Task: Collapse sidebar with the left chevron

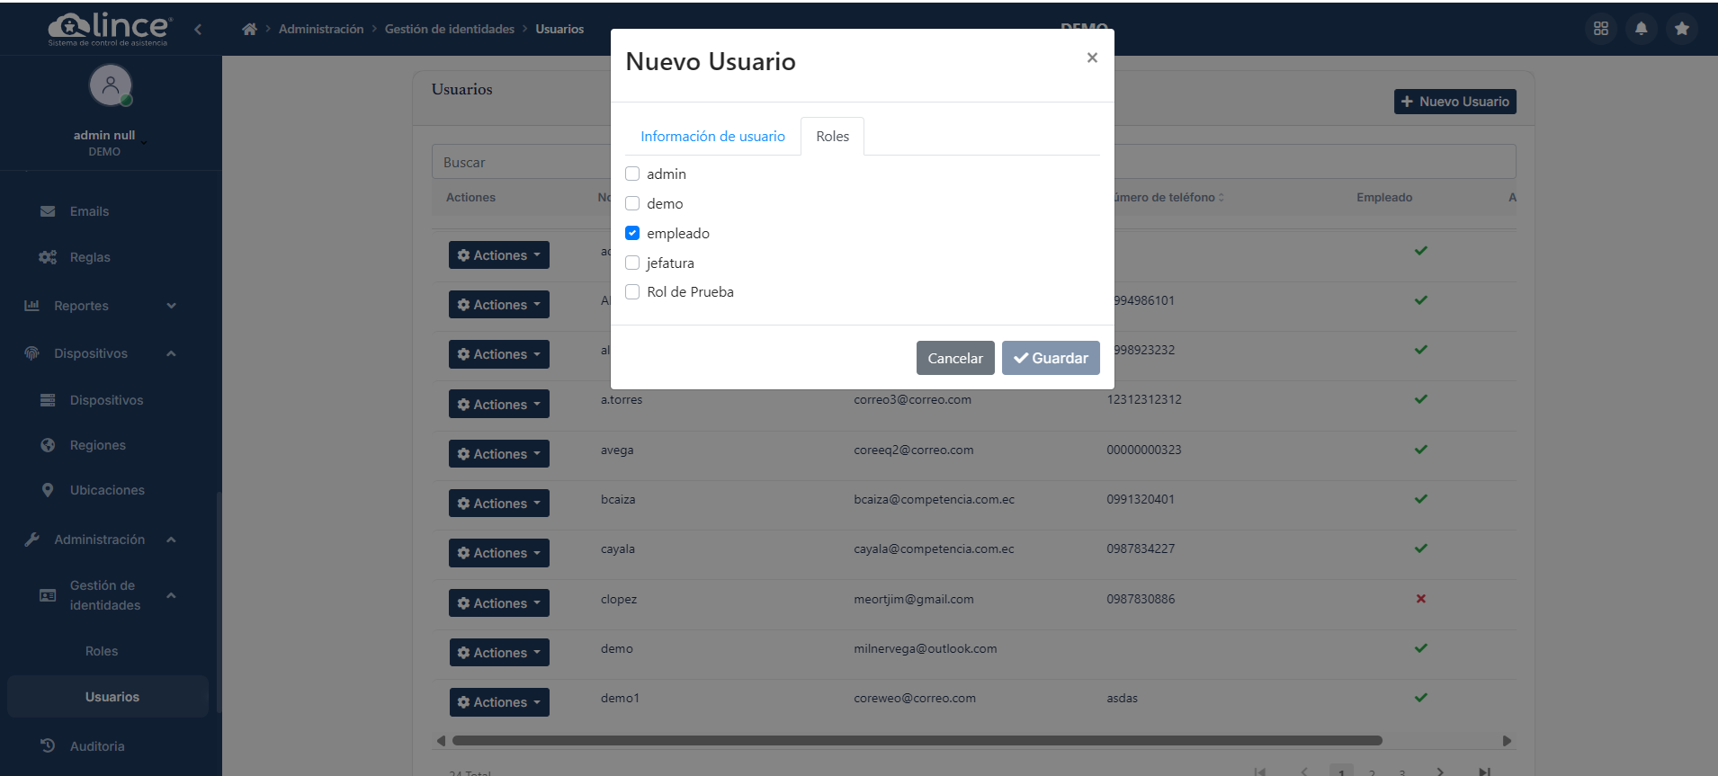Action: point(198,29)
